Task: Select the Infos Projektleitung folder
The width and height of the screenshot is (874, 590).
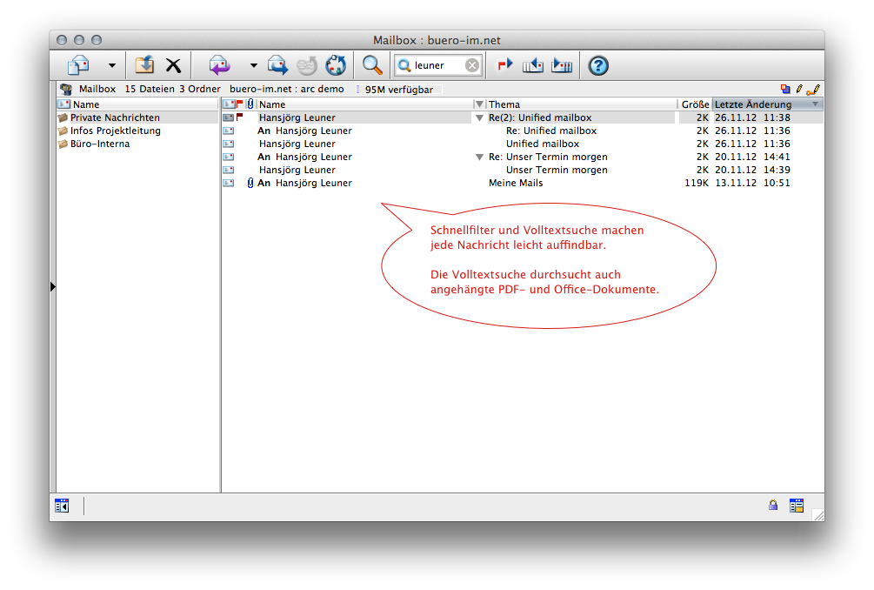Action: coord(115,131)
